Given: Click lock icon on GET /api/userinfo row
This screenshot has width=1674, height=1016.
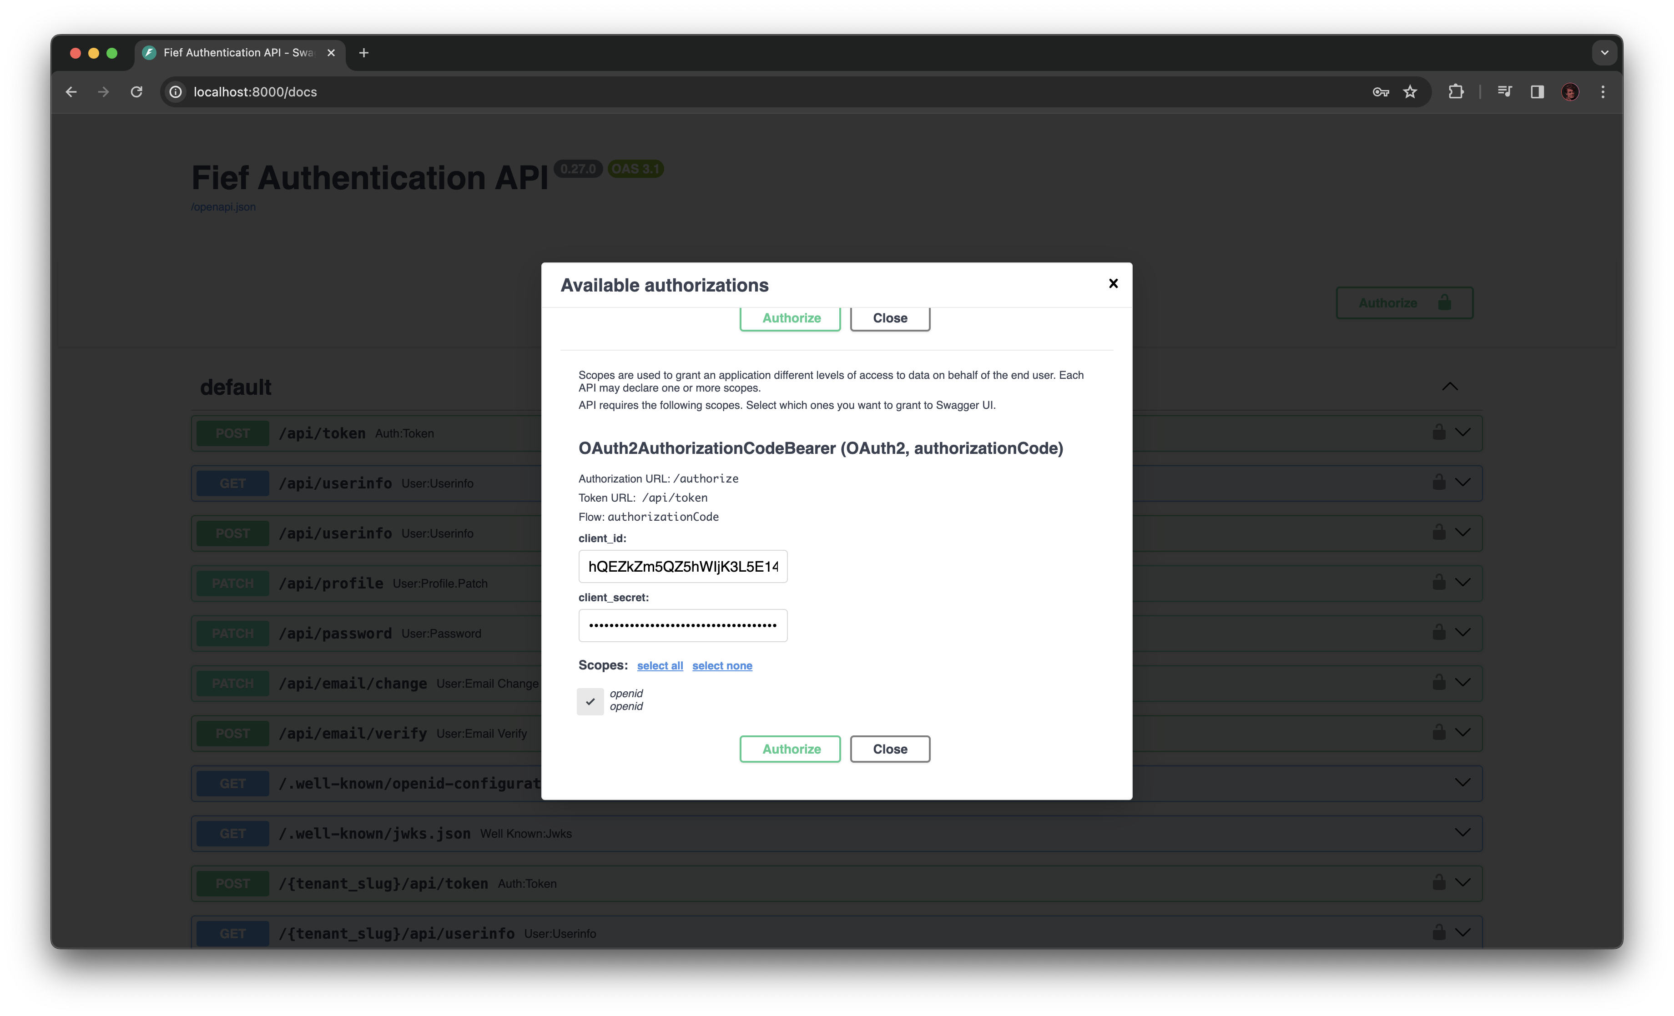Looking at the screenshot, I should click(1439, 482).
